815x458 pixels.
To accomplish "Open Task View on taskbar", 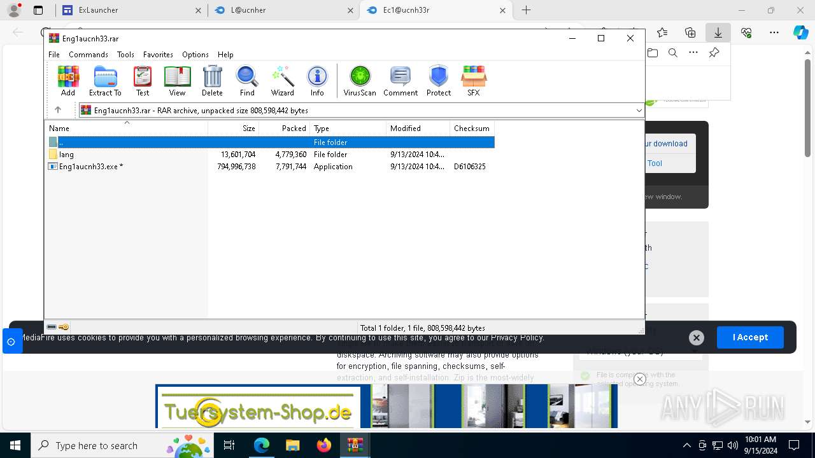I will tap(229, 445).
